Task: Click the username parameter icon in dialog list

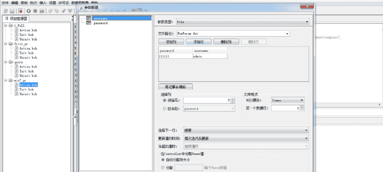Action: (89, 18)
